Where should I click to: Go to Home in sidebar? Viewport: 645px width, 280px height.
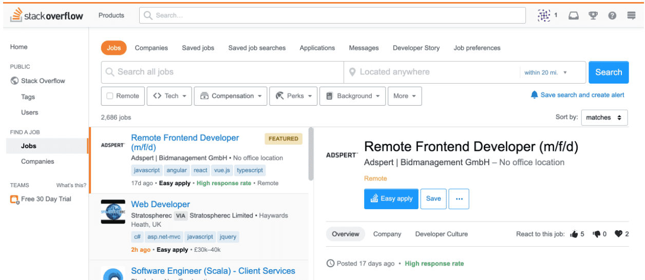click(x=19, y=47)
